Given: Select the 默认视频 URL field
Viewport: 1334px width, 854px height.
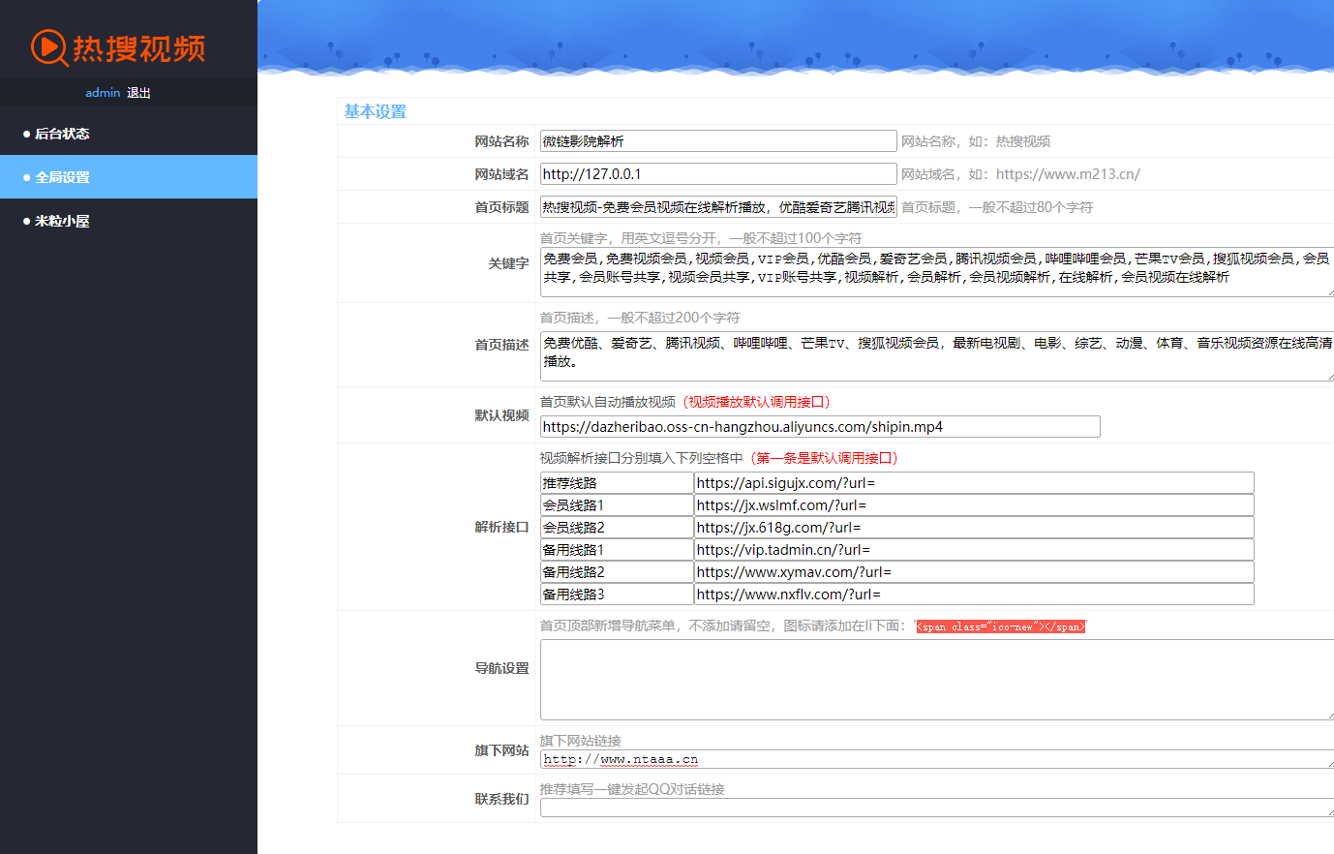Looking at the screenshot, I should (x=819, y=427).
